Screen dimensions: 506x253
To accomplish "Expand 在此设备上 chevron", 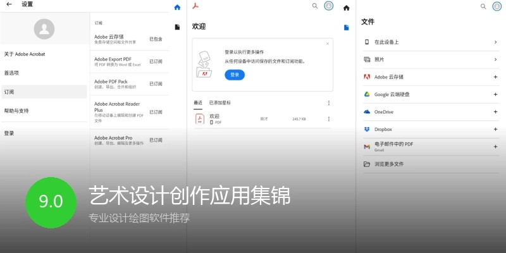I will (495, 42).
